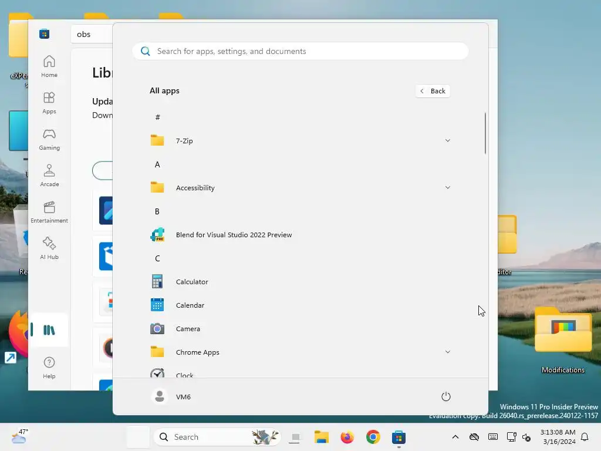Viewport: 601px width, 451px height.
Task: Open File Explorer from taskbar
Action: click(321, 437)
